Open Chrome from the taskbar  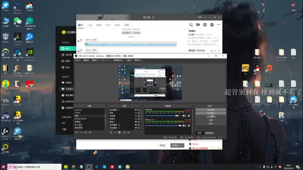(x=73, y=167)
